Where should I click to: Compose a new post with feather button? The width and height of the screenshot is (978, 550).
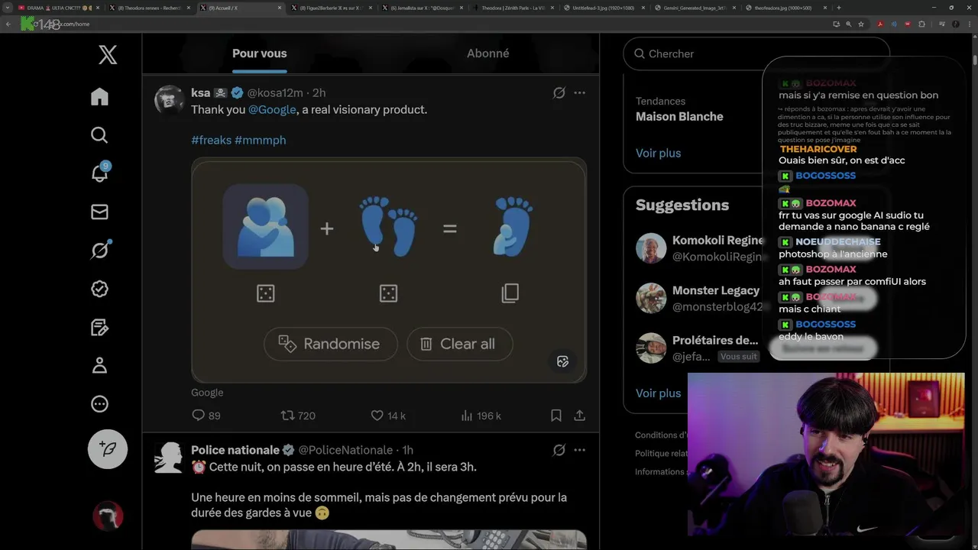point(108,449)
